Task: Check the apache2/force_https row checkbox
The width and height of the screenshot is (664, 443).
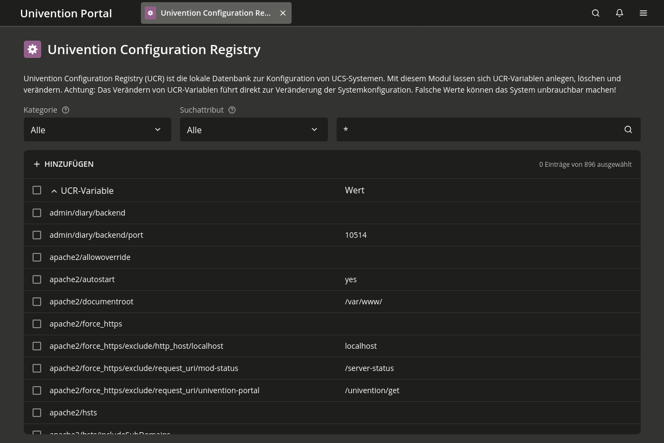Action: coord(37,324)
